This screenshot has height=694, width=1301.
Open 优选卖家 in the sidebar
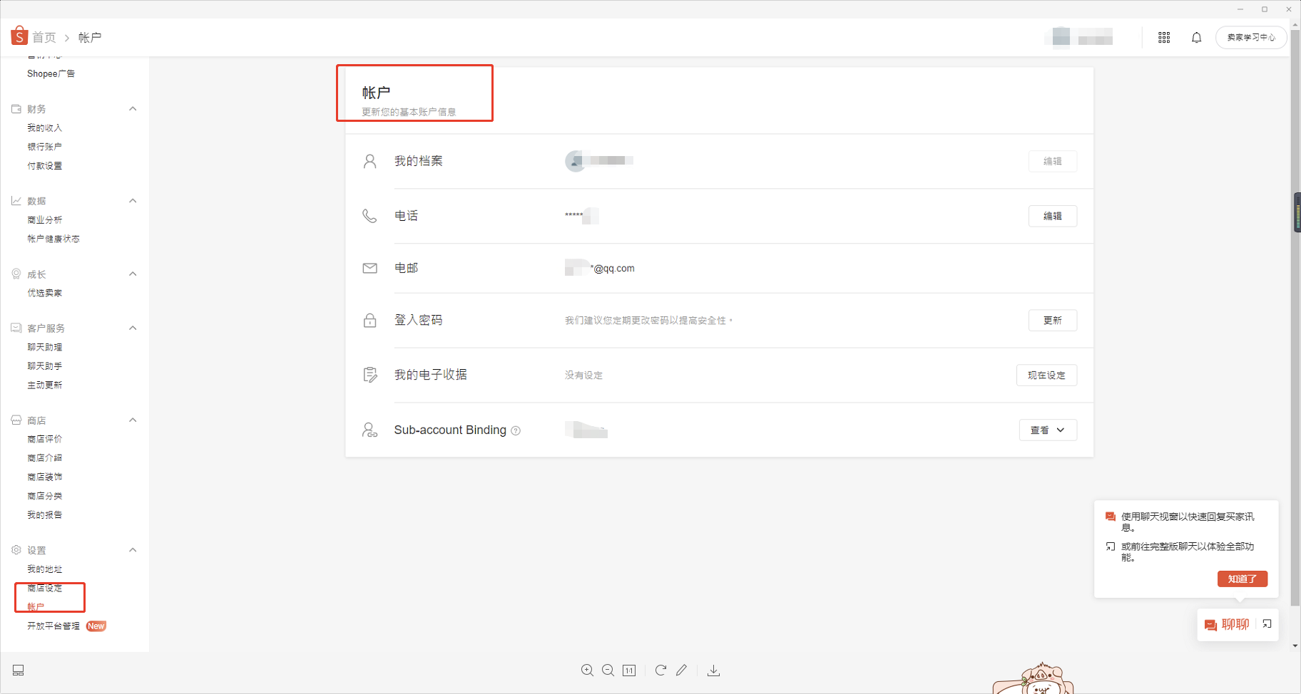pyautogui.click(x=45, y=294)
